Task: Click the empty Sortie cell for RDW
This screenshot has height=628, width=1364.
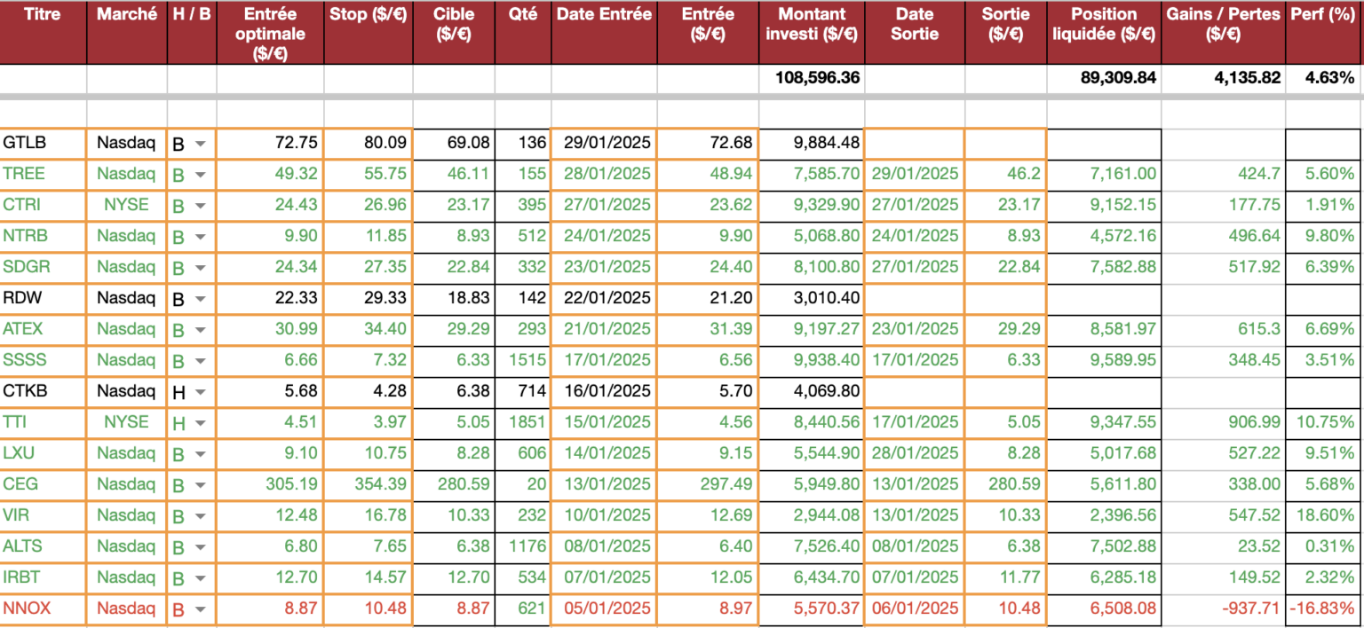Action: click(1006, 298)
